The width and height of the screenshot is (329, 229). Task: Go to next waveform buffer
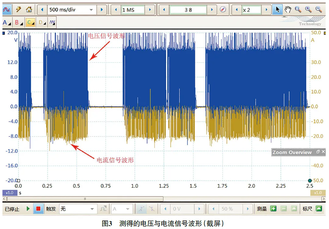click(212, 10)
